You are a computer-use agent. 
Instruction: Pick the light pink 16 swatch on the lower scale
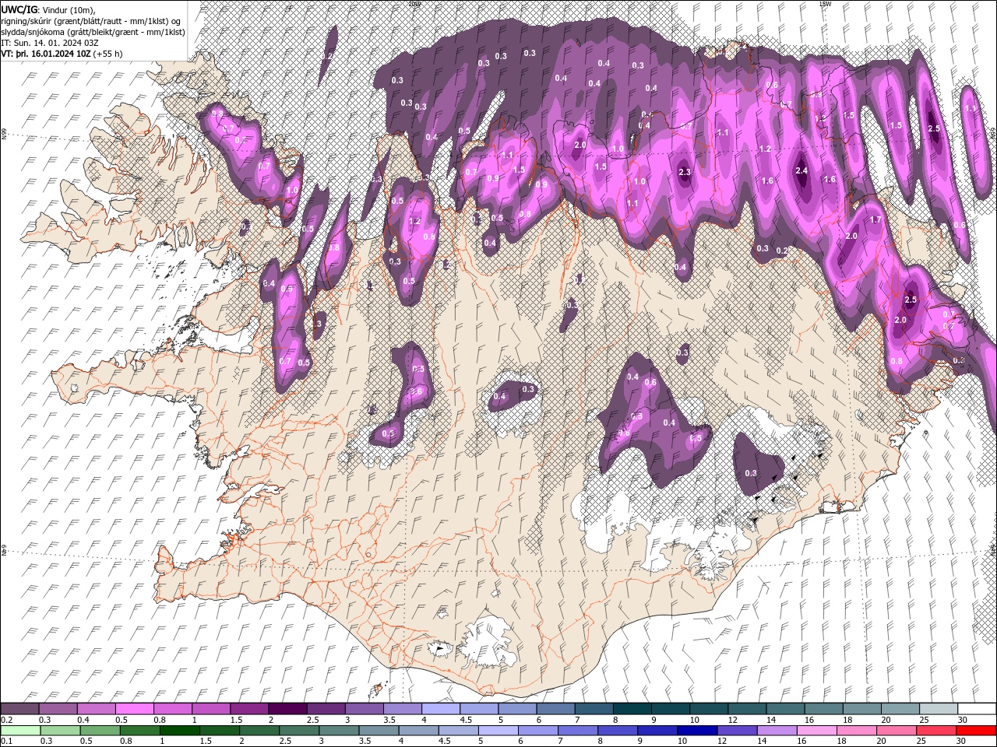(x=816, y=731)
